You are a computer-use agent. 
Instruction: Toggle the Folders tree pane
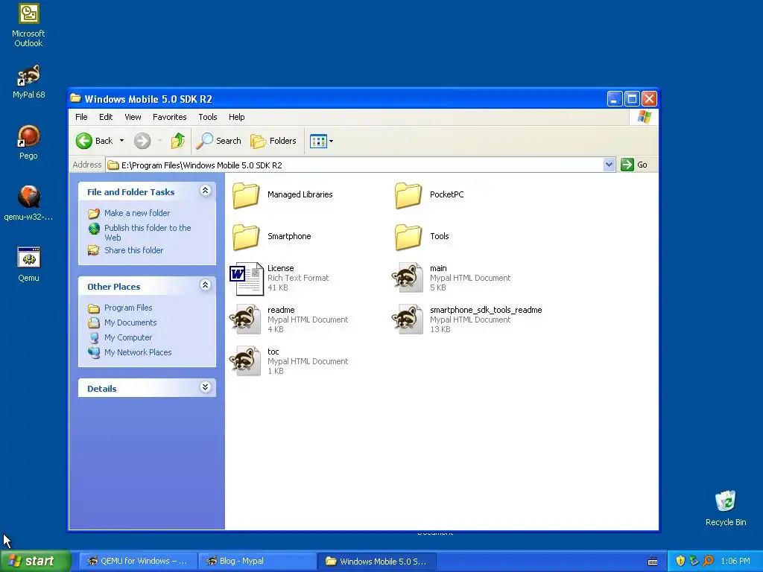273,141
